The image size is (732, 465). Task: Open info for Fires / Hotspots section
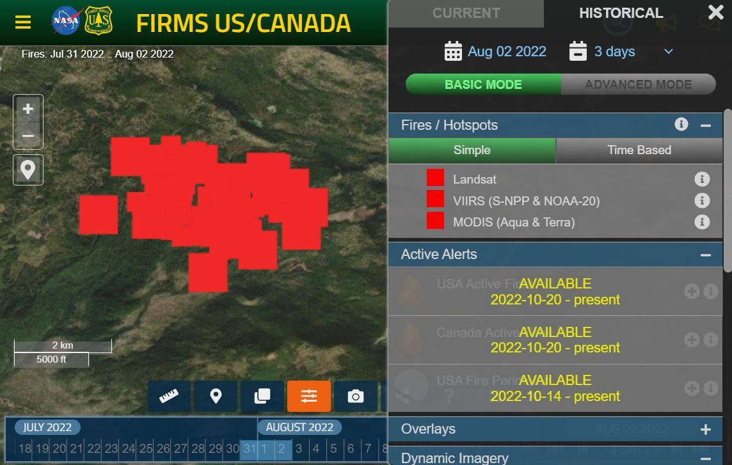pyautogui.click(x=681, y=124)
